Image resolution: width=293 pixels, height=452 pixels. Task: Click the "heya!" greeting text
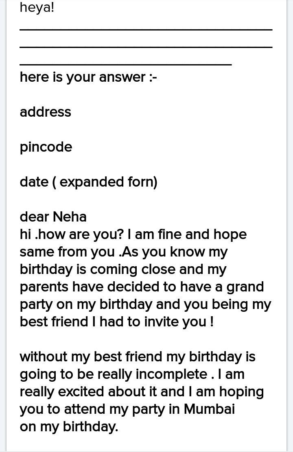37,7
